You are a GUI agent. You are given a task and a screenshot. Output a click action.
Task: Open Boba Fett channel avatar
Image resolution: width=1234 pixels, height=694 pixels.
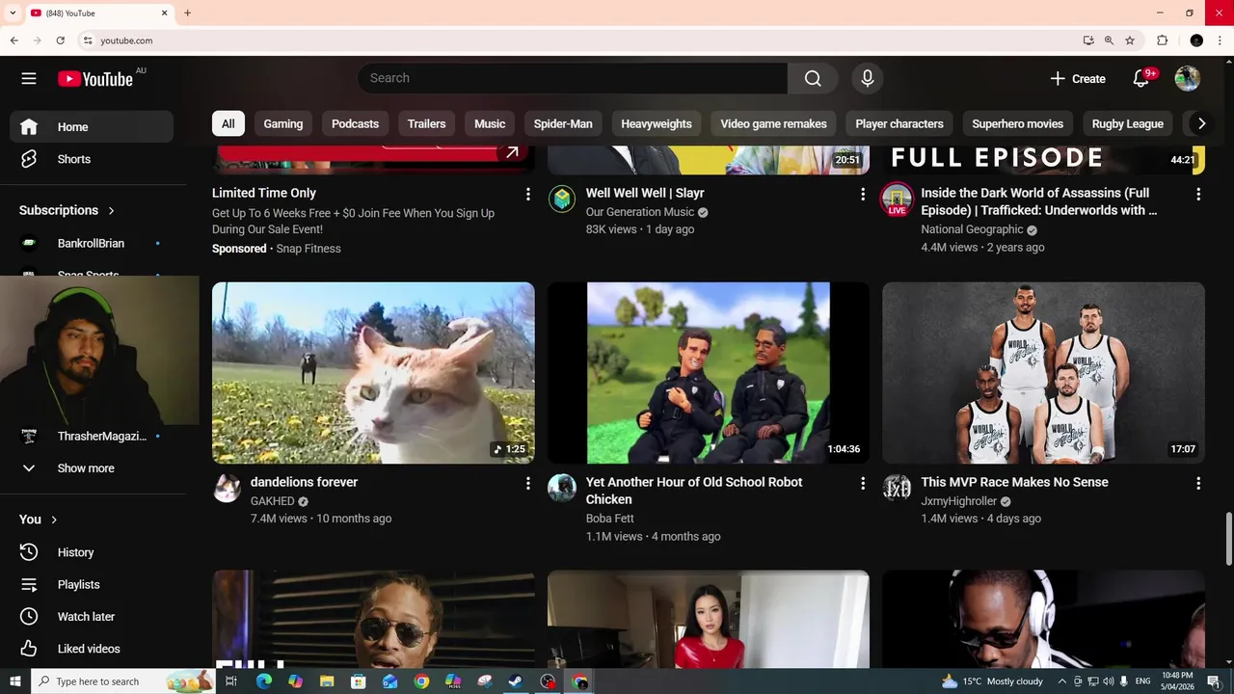(x=562, y=489)
